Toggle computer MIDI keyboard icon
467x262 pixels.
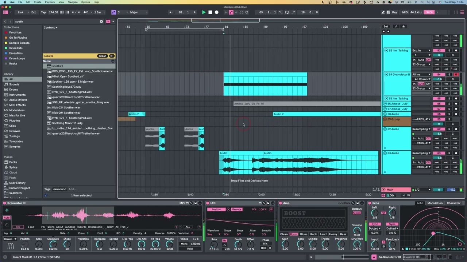tap(388, 12)
